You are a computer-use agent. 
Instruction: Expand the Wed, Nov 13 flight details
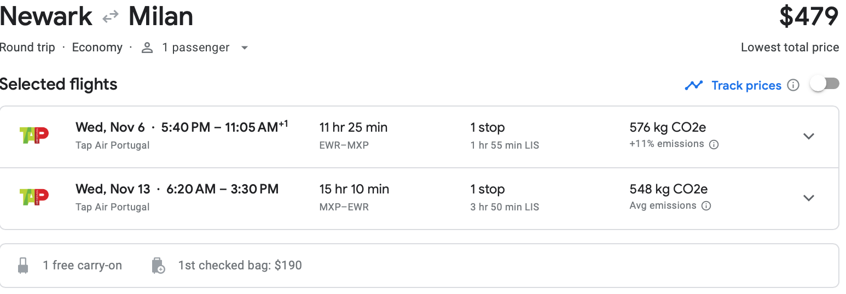coord(808,198)
